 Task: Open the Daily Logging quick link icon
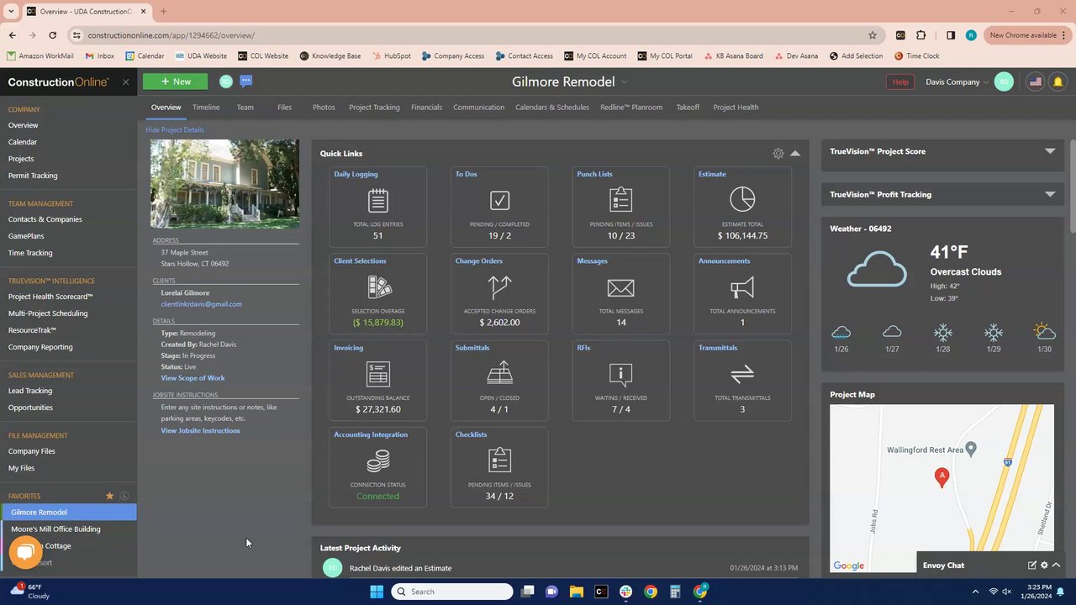coord(377,200)
